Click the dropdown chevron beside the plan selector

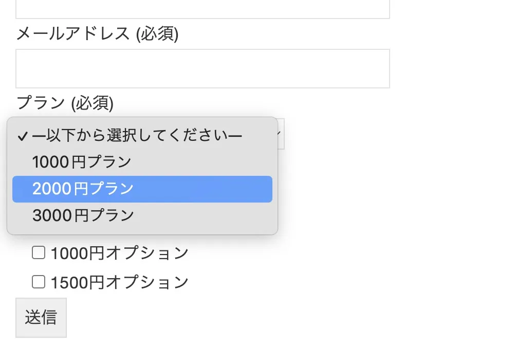279,134
